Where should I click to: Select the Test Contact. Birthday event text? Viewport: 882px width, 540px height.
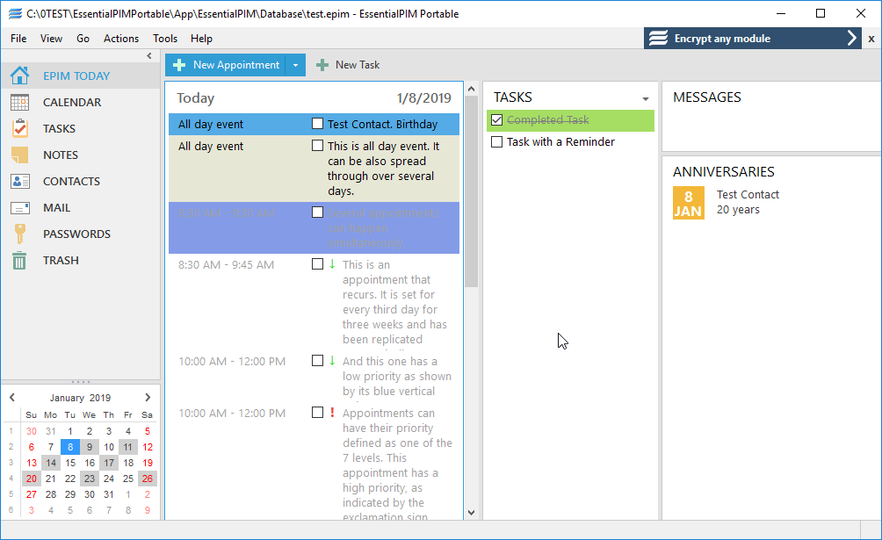(382, 124)
